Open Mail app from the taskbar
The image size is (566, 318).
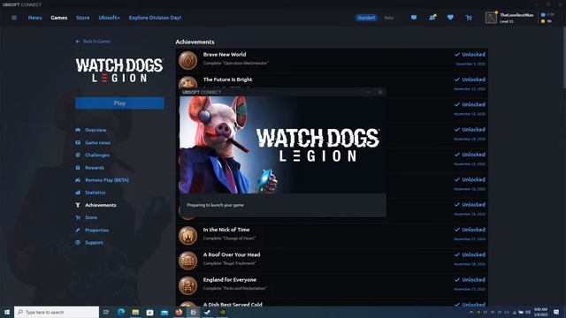[164, 312]
